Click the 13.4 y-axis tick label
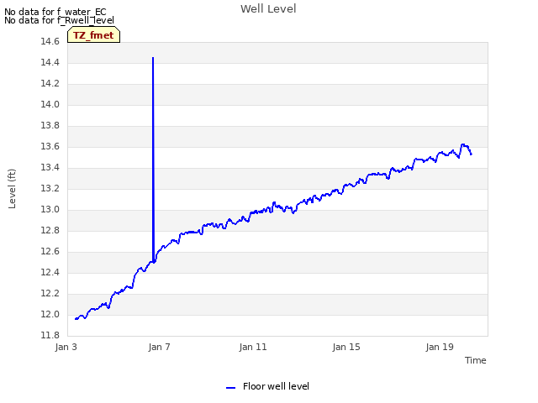This screenshot has height=403, width=538. (x=50, y=167)
